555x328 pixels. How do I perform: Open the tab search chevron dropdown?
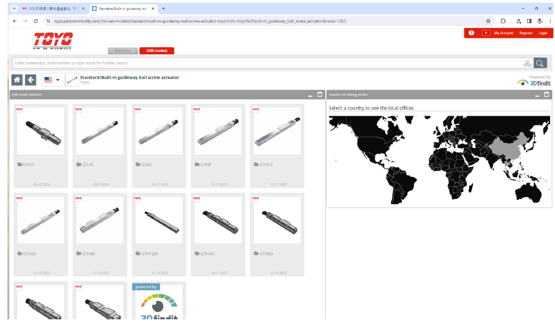tap(14, 9)
